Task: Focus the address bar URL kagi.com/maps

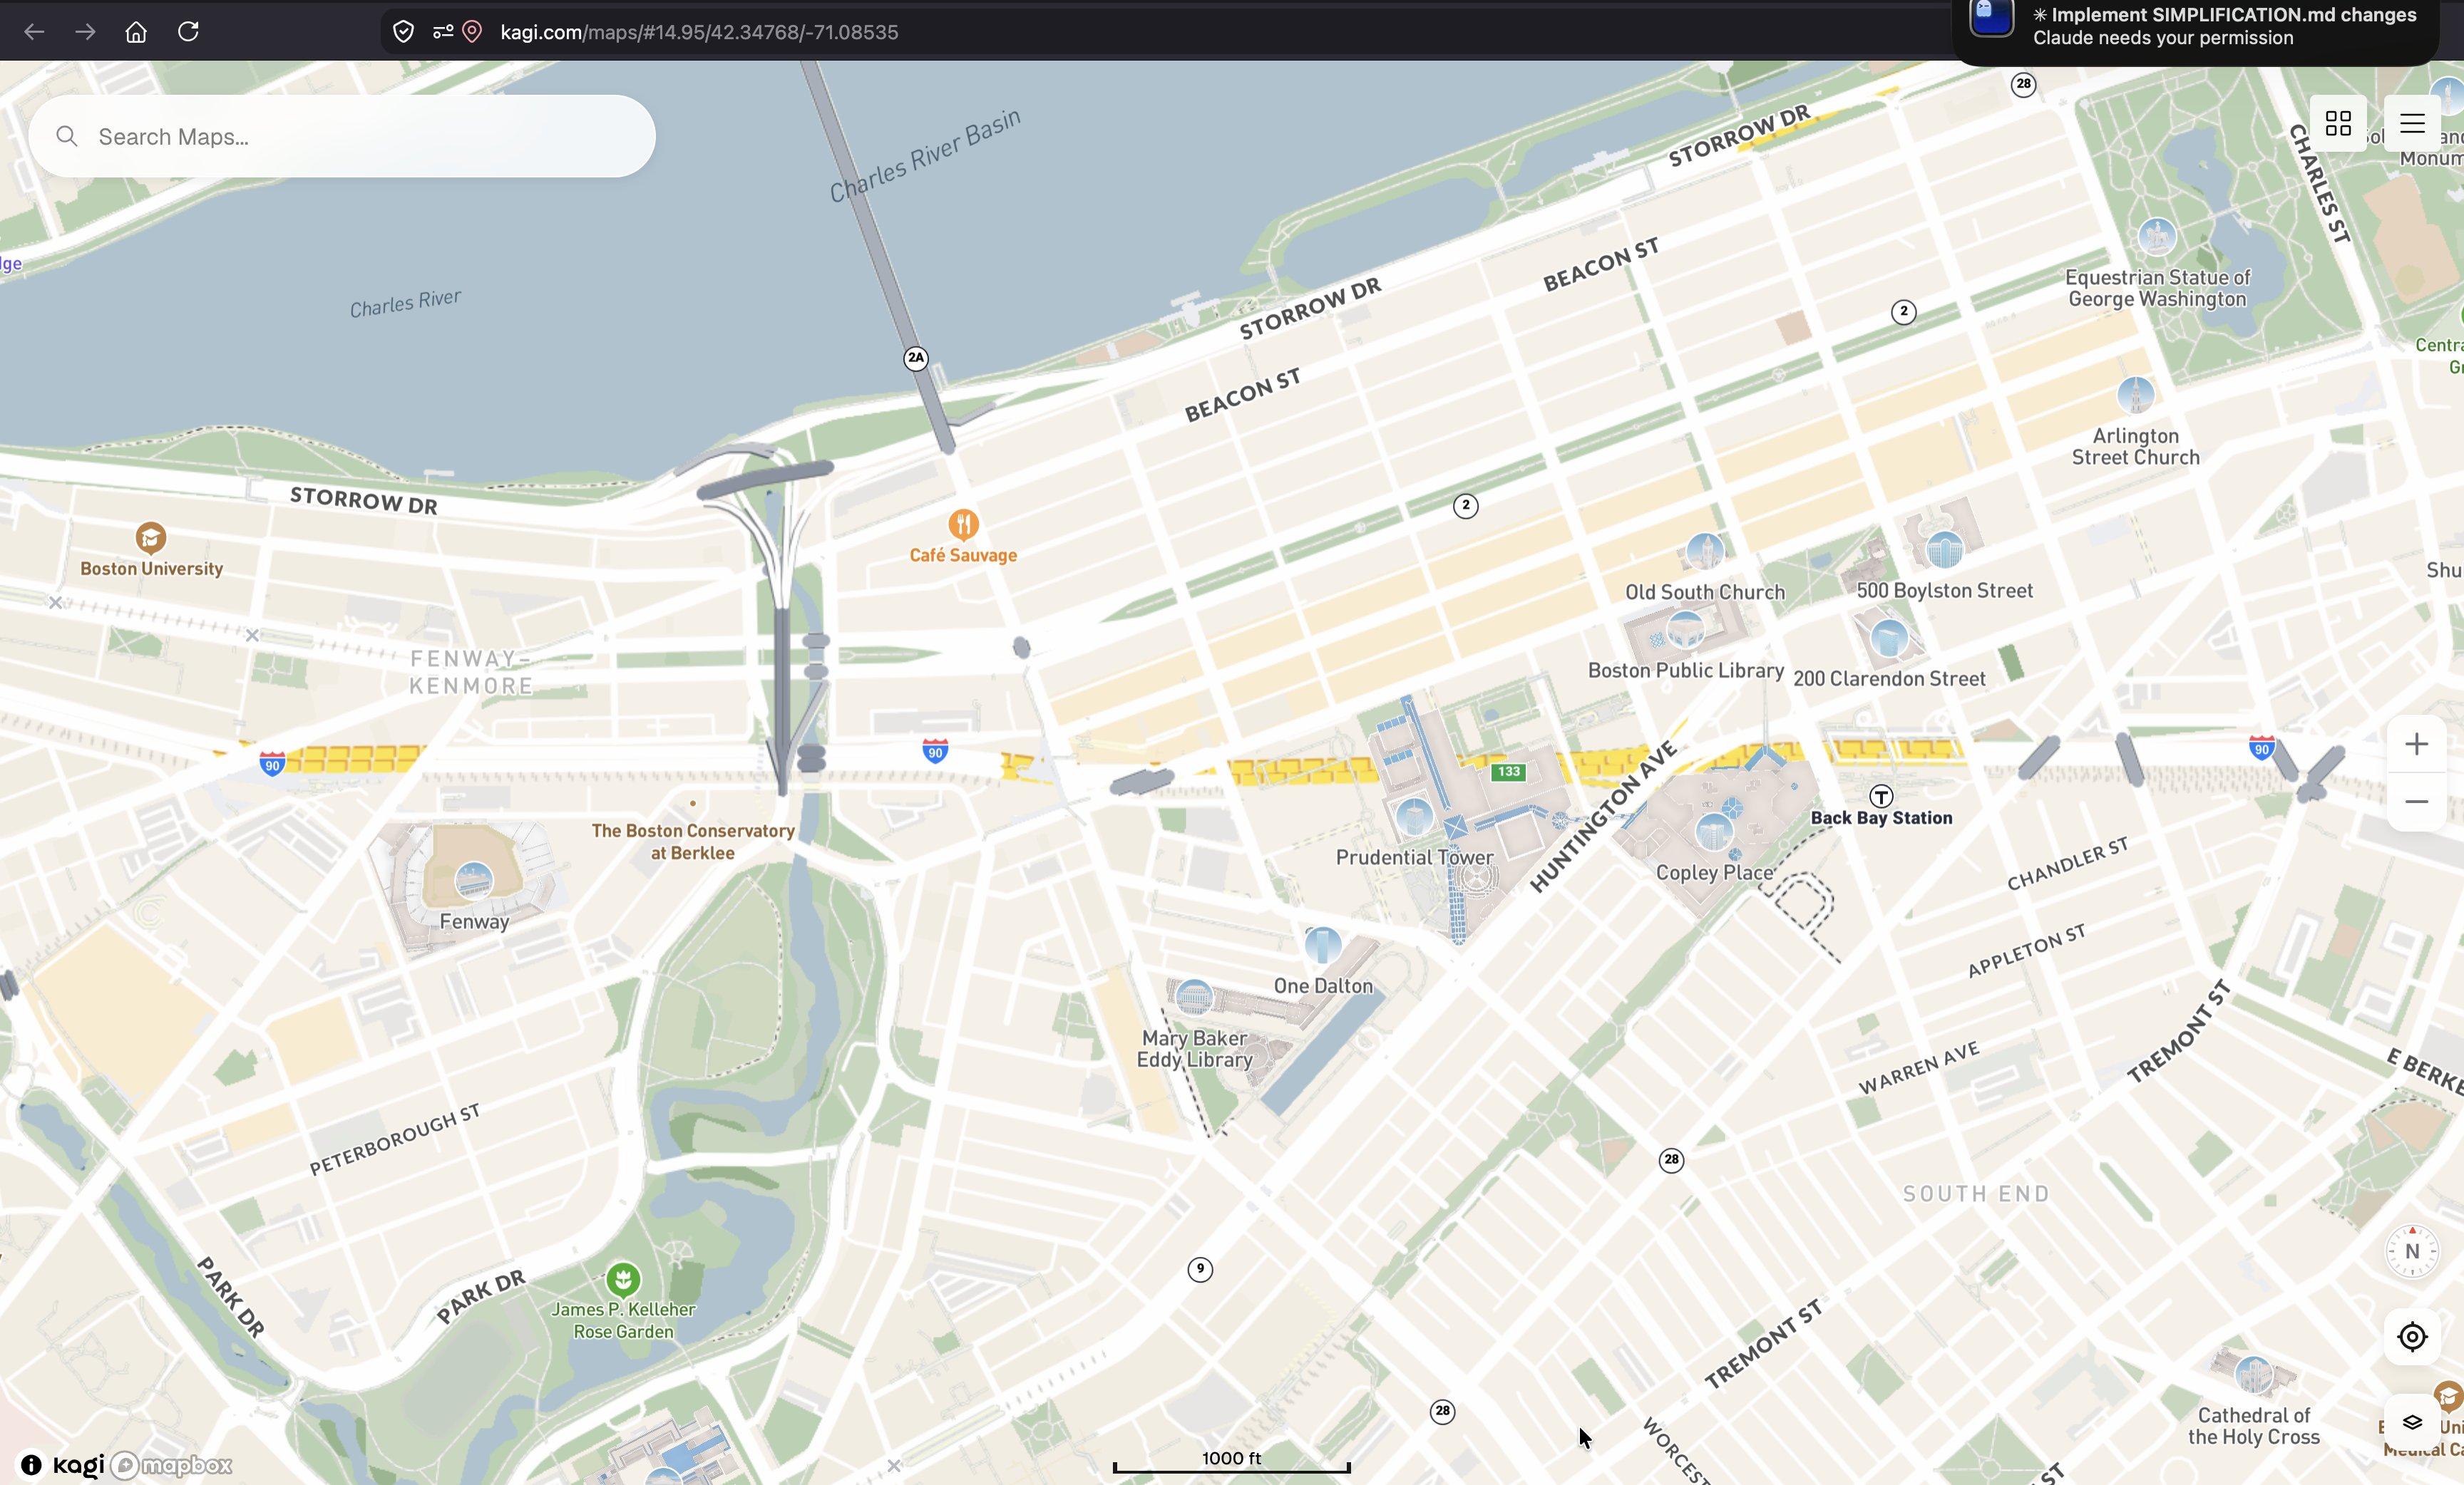Action: click(x=699, y=32)
